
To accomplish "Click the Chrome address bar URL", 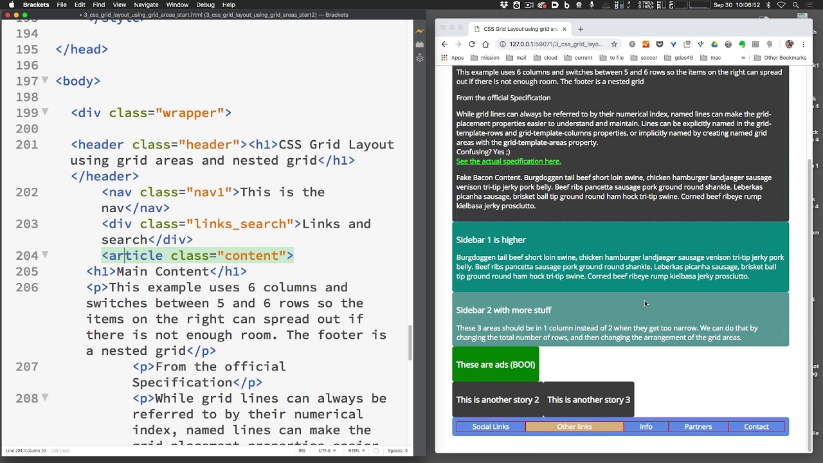I will [556, 44].
